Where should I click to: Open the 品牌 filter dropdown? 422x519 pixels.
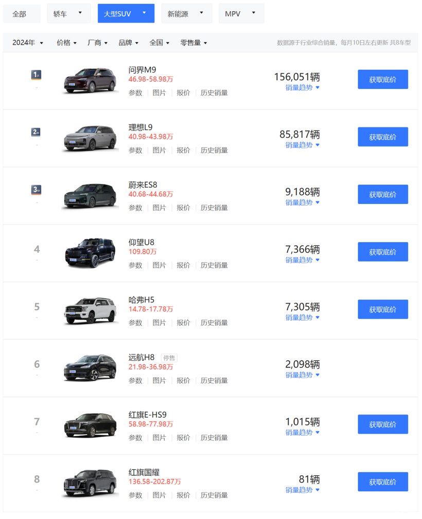coord(128,43)
